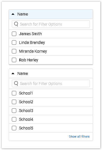Viewport: 102px width, 150px height.
Task: Focus the top Search for Filter Options field
Action: (x=51, y=24)
